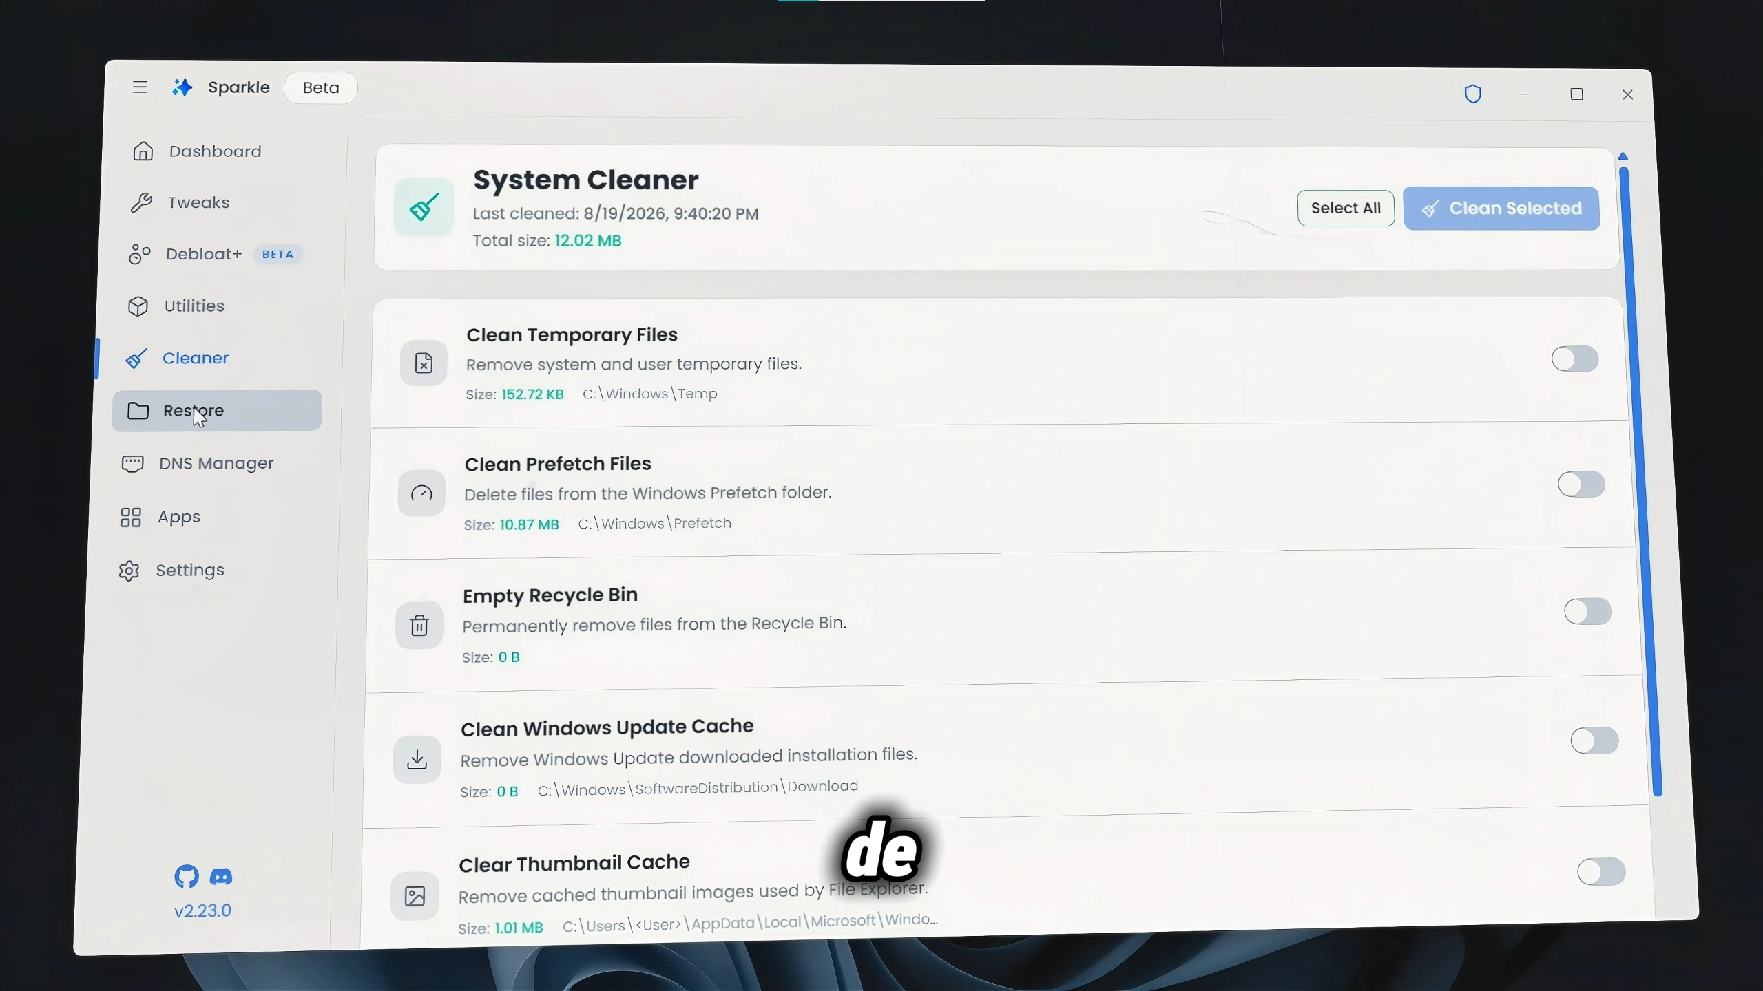Image resolution: width=1763 pixels, height=991 pixels.
Task: Click the Sparkle star logo
Action: tap(182, 87)
